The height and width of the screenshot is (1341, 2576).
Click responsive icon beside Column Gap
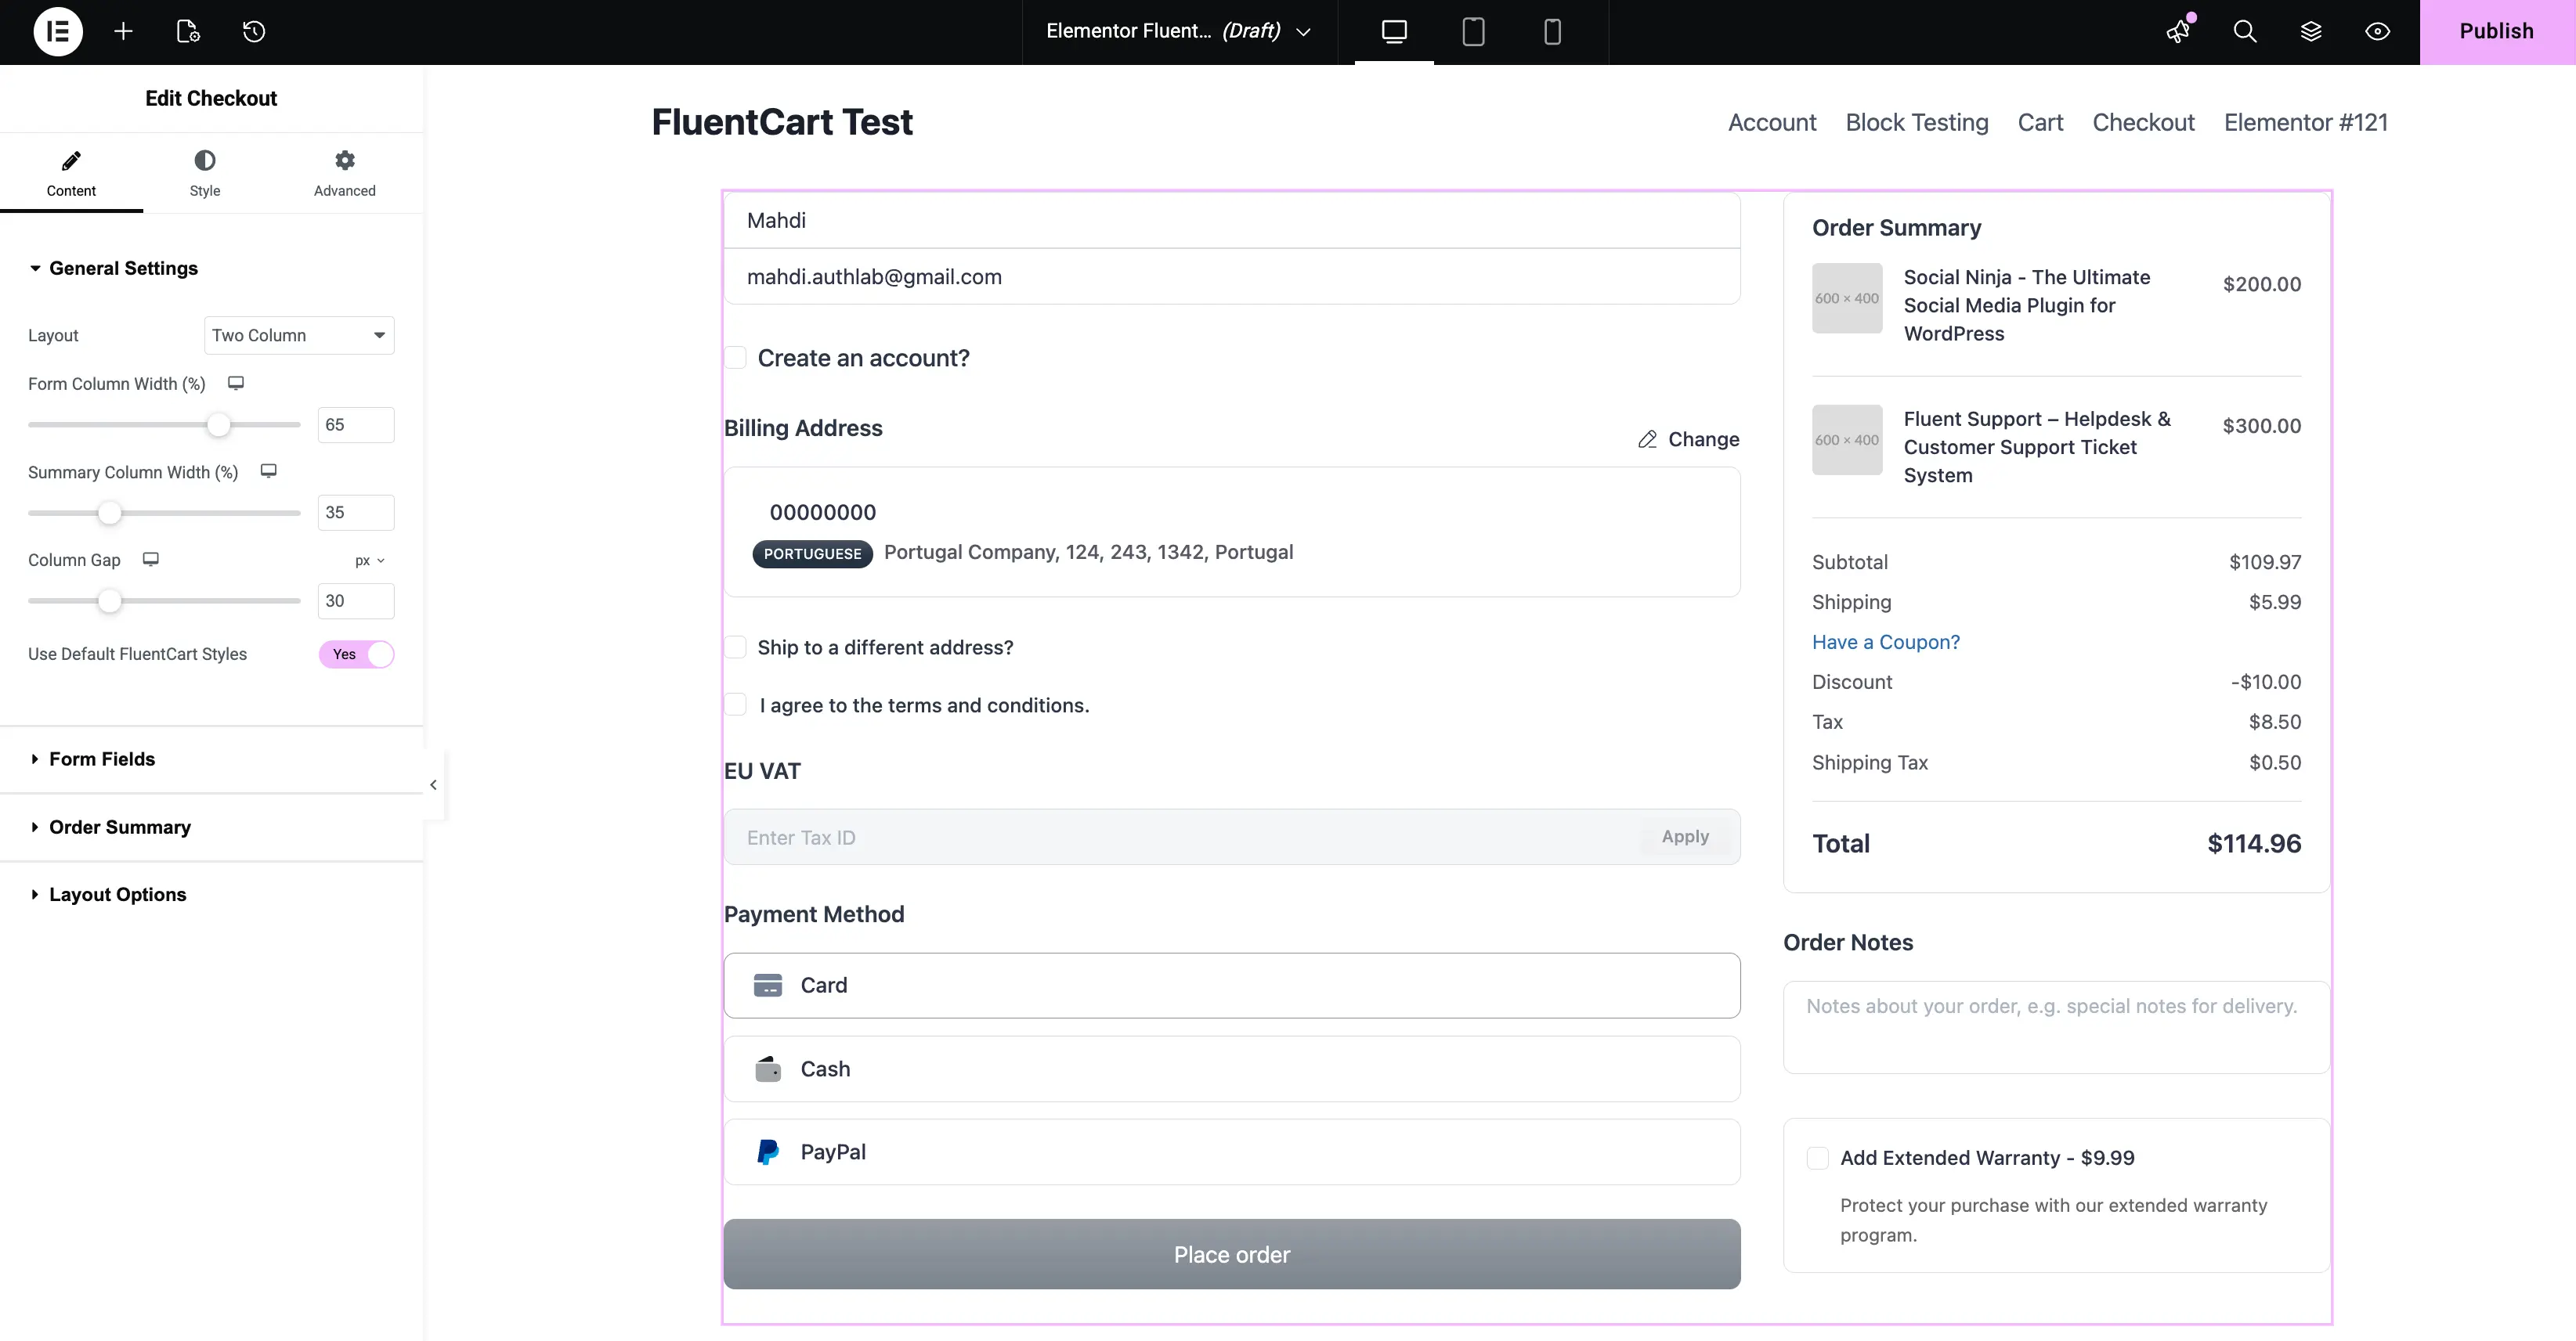click(151, 559)
